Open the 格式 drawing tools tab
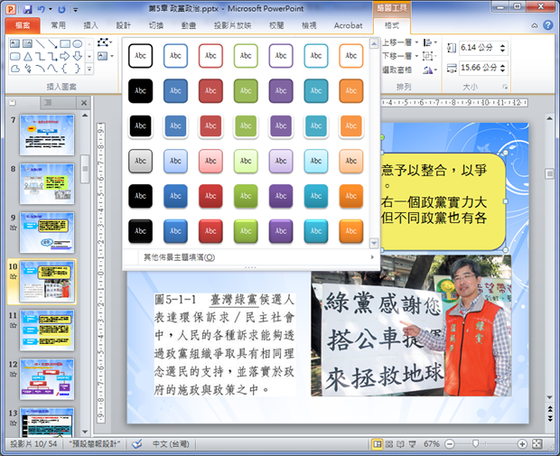This screenshot has width=560, height=456. tap(392, 26)
